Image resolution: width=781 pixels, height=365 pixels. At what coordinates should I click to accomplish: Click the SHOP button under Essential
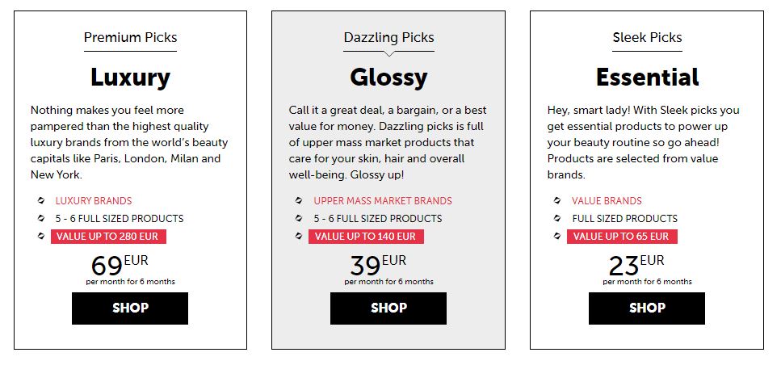pos(647,308)
